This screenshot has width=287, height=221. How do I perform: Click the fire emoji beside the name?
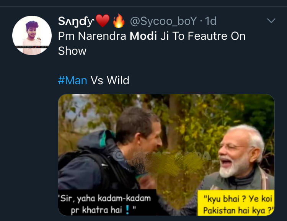(119, 21)
